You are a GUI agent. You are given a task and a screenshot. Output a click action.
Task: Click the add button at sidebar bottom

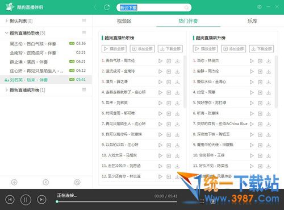pyautogui.click(x=14, y=182)
